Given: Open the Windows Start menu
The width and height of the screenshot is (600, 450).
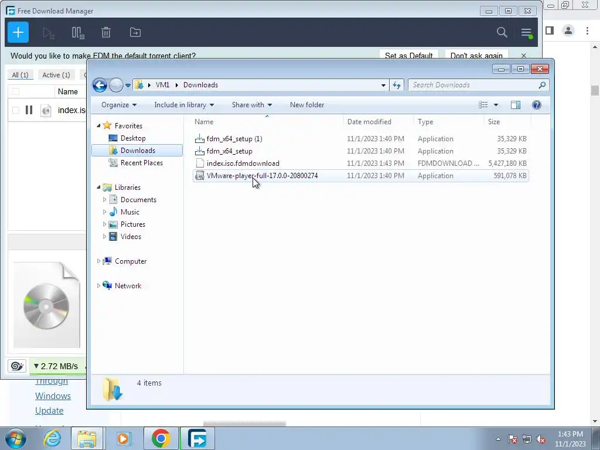Looking at the screenshot, I should tap(15, 438).
